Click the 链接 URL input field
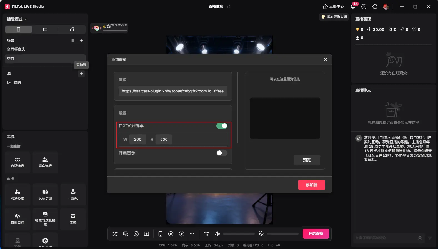 (x=173, y=91)
